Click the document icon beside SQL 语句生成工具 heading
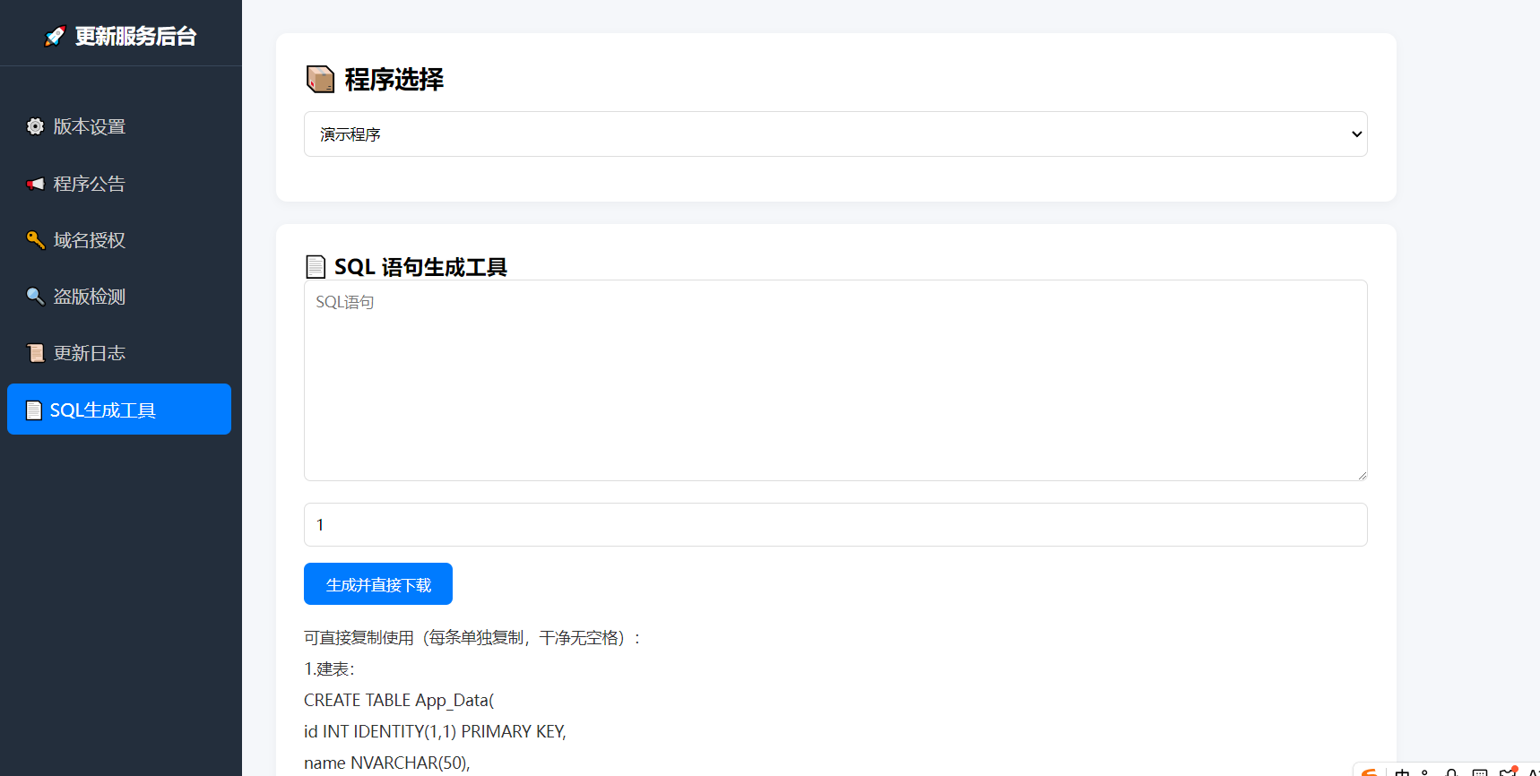 click(316, 267)
